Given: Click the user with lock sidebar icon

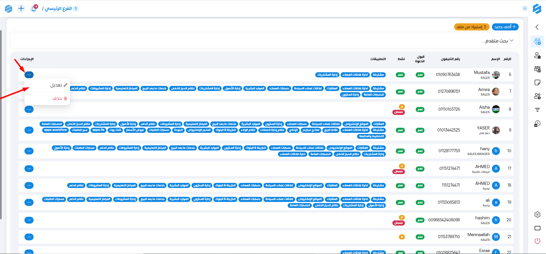Looking at the screenshot, I should 537,55.
